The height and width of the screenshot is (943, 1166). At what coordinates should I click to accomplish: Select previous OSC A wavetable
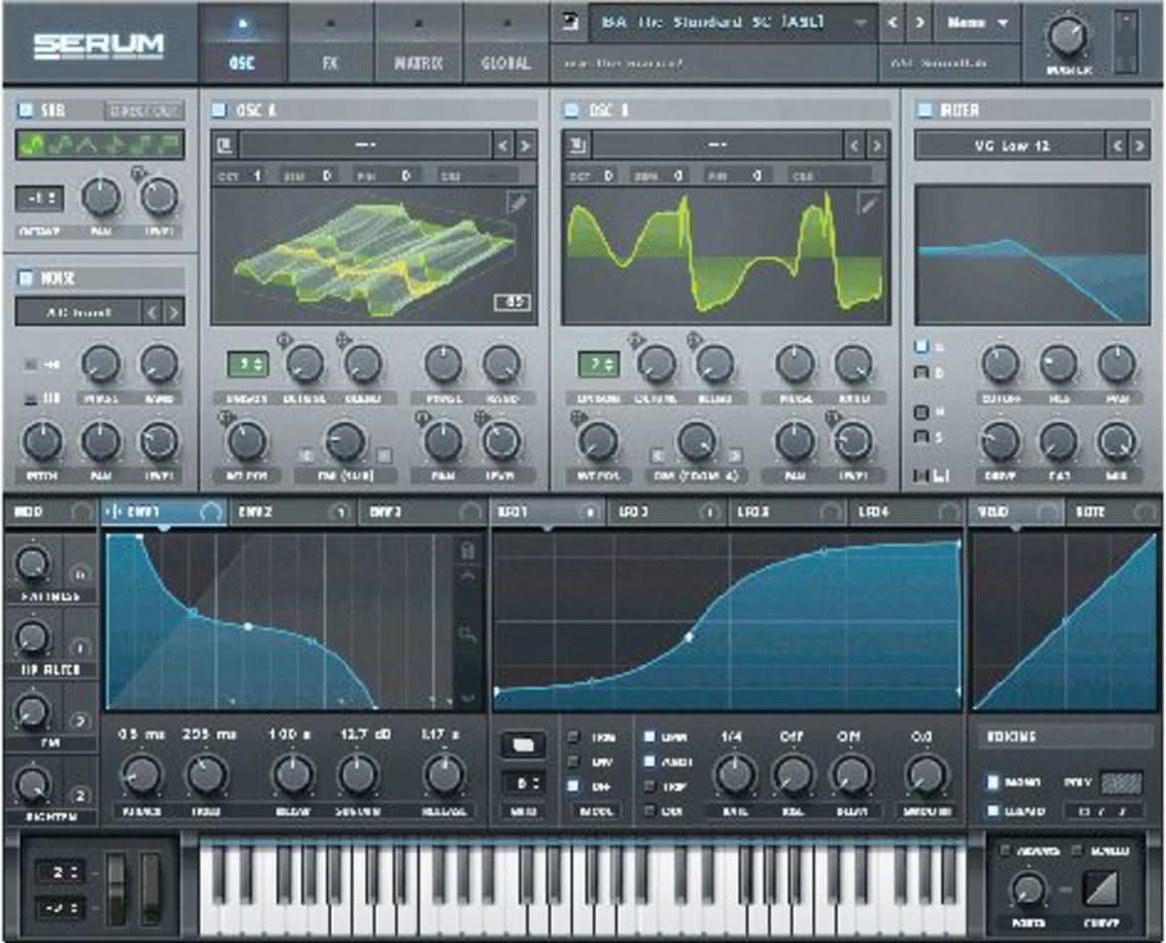tap(504, 145)
